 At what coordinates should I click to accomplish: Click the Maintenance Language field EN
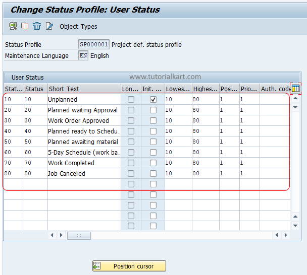tap(83, 55)
